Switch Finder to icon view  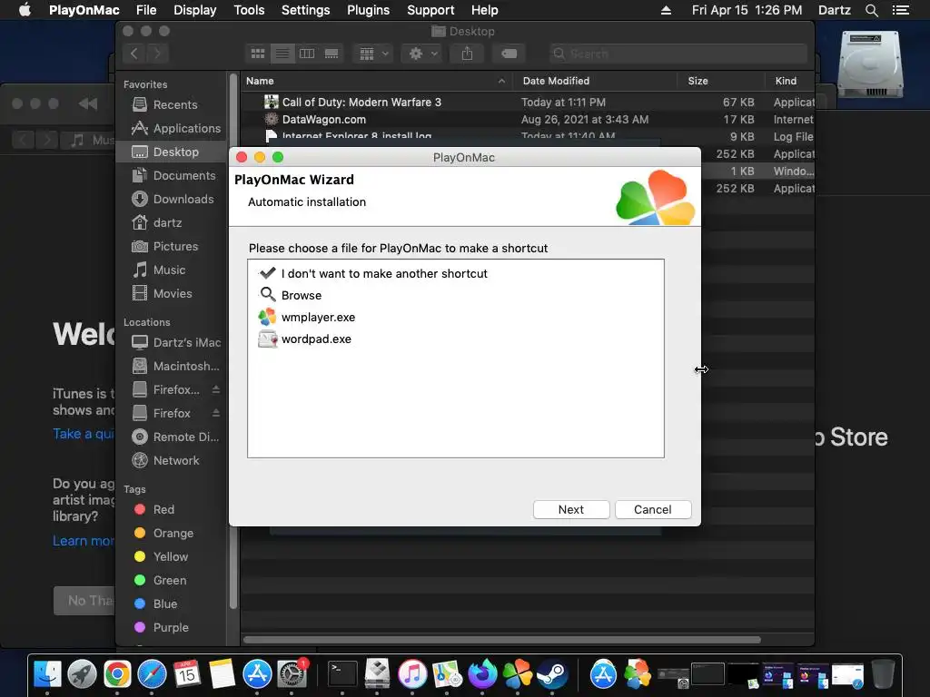[257, 54]
